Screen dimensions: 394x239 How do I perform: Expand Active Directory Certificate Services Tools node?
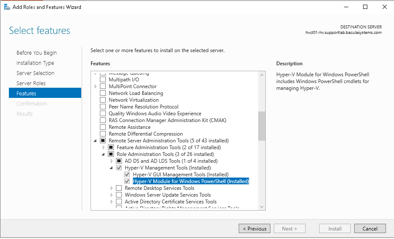tap(112, 202)
